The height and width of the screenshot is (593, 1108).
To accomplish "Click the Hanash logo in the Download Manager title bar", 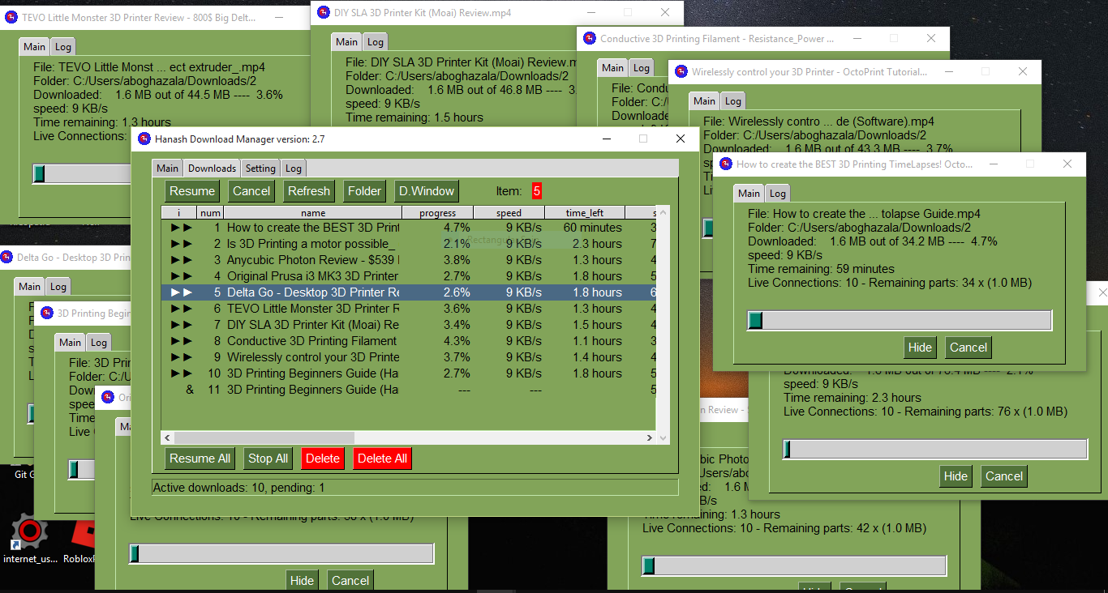I will [143, 139].
